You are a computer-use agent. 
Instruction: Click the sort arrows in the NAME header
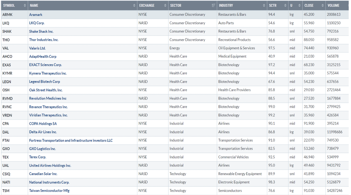click(134, 5)
